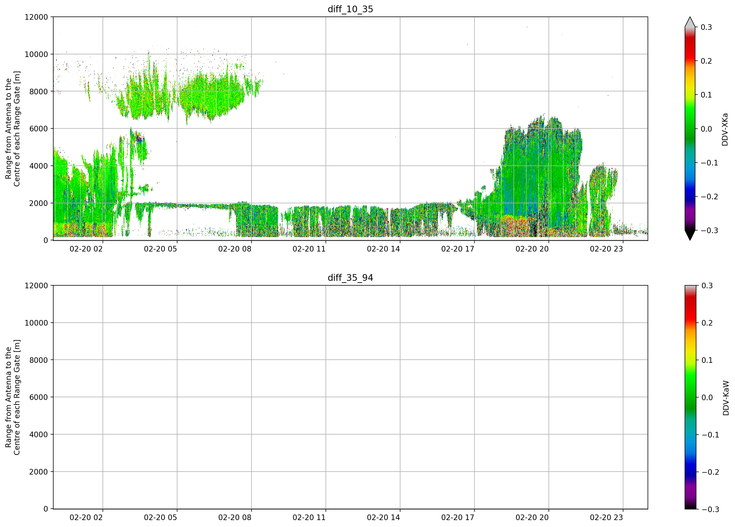Image resolution: width=735 pixels, height=527 pixels.
Task: Click the y-axis range label of the diff_10_35 plot
Action: pyautogui.click(x=13, y=129)
